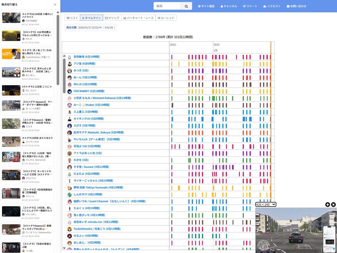Click すず音 / Suzune avatar icon
Image resolution: width=337 pixels, height=253 pixels.
pyautogui.click(x=69, y=167)
